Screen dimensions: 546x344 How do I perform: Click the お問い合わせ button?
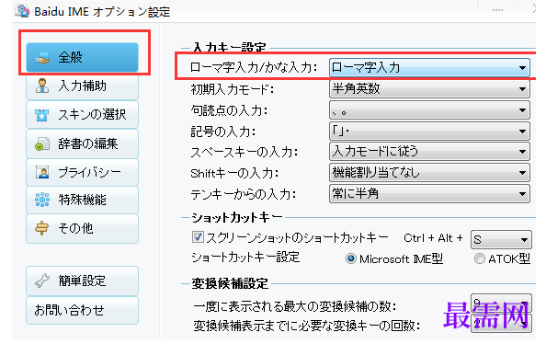[x=82, y=310]
